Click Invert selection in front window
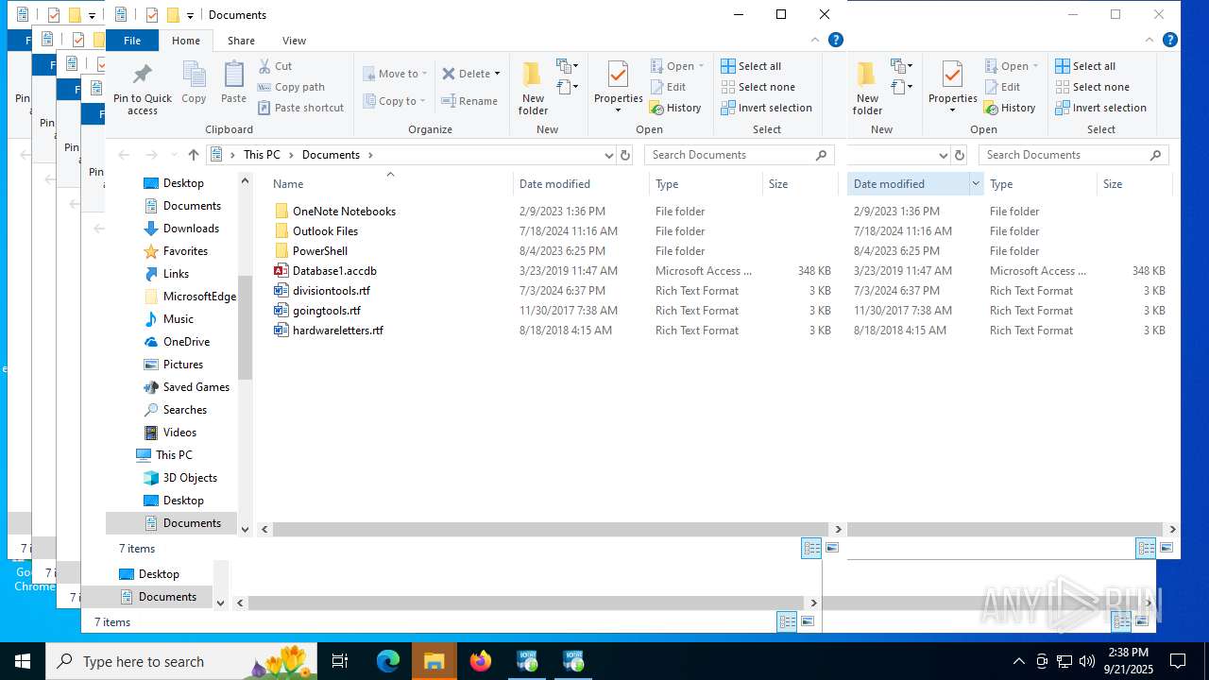Image resolution: width=1209 pixels, height=680 pixels. (766, 108)
